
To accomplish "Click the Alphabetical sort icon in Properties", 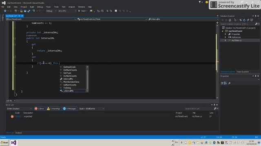I will click(226, 83).
